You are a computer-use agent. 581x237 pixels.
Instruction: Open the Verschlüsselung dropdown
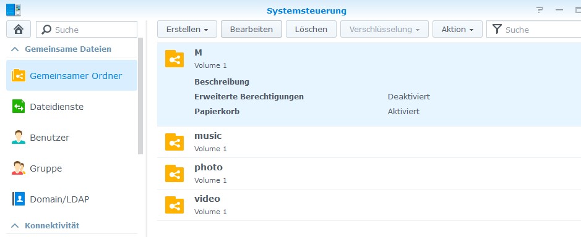pos(384,29)
